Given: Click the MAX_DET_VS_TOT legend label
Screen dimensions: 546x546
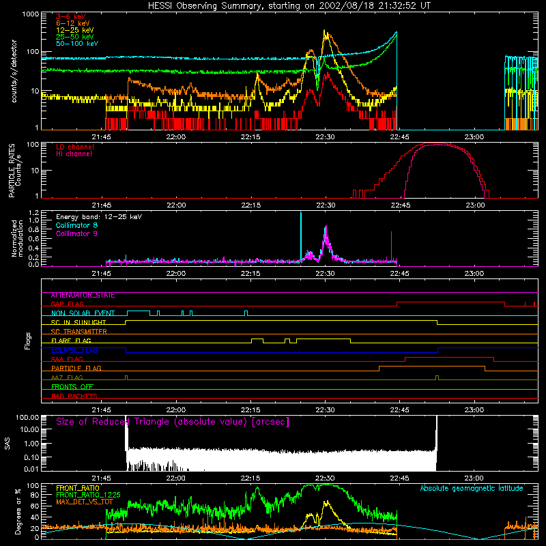Looking at the screenshot, I should pyautogui.click(x=84, y=502).
